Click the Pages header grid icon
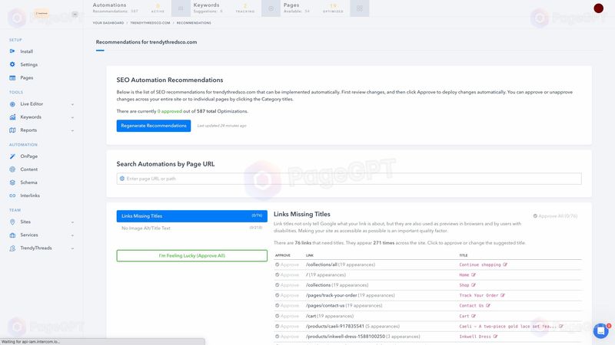 pos(360,8)
